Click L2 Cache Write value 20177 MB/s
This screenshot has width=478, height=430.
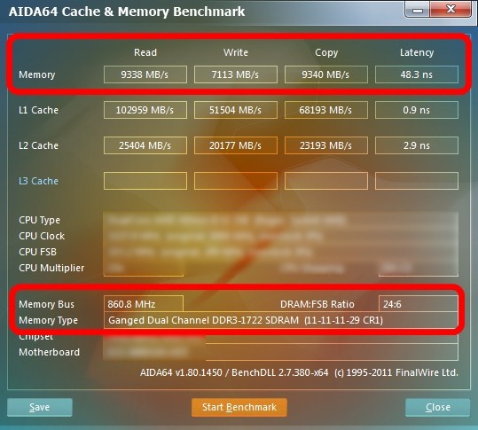coord(236,145)
